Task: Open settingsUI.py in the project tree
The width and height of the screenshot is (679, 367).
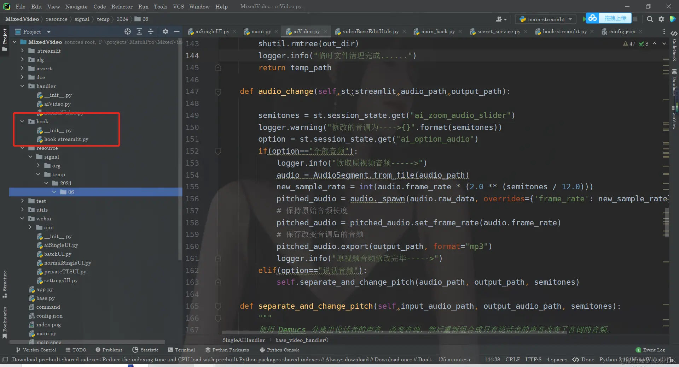Action: click(60, 280)
